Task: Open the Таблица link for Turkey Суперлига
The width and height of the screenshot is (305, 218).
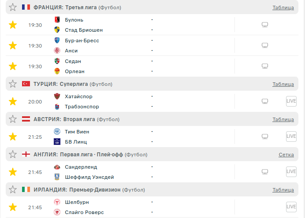Action: tap(283, 84)
